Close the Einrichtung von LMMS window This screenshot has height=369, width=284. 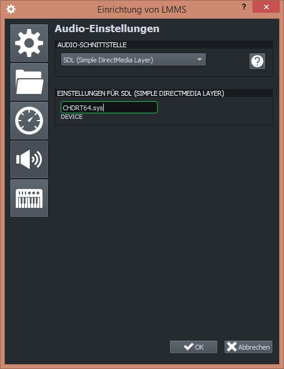click(x=266, y=7)
